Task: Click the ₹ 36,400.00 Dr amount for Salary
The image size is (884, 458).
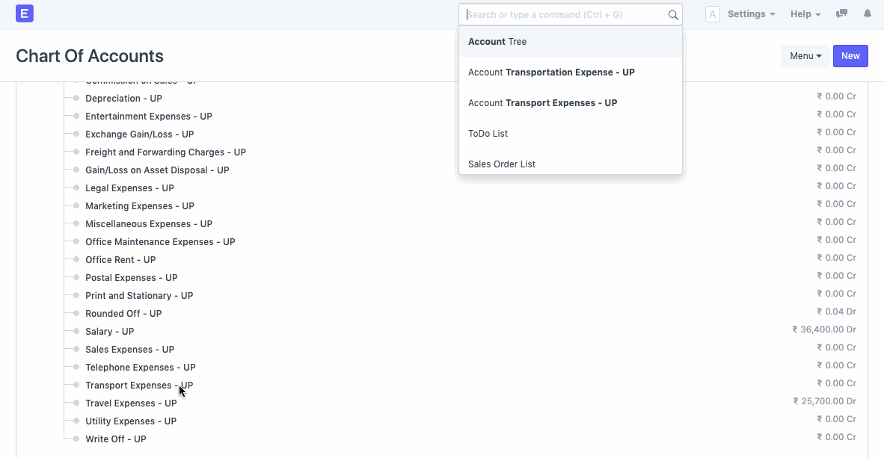Action: [825, 329]
